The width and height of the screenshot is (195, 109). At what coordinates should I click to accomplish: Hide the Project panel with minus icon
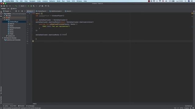tap(25, 11)
